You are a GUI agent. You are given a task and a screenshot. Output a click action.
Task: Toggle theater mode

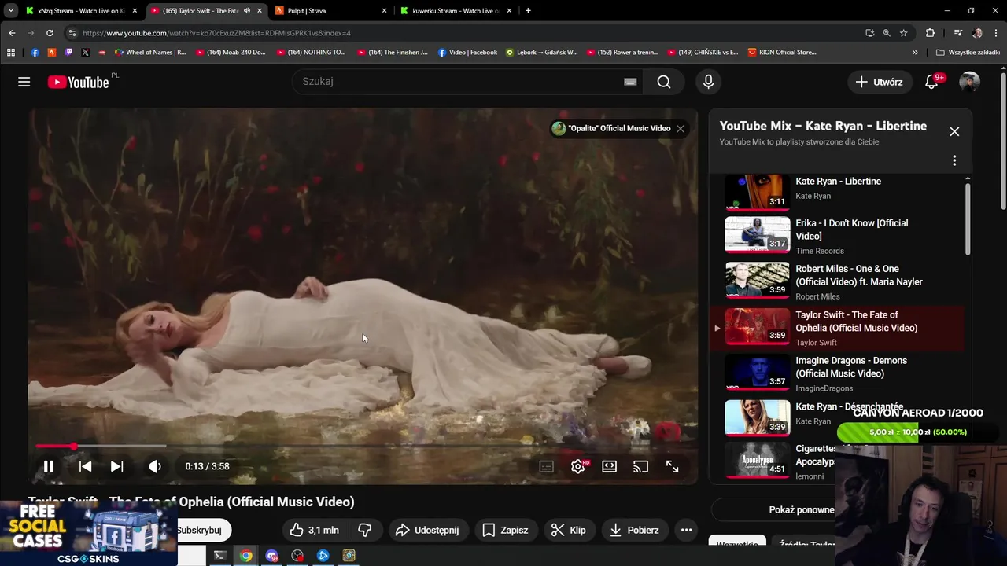609,466
